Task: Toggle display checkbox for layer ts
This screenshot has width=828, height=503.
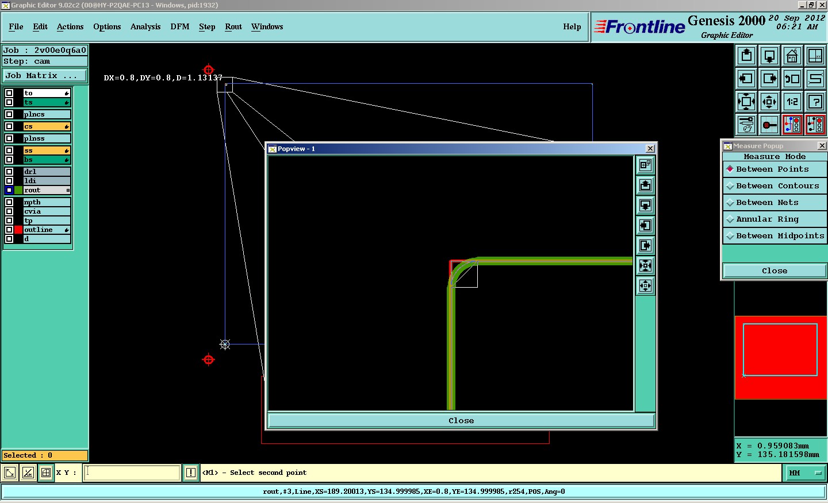Action: [9, 102]
